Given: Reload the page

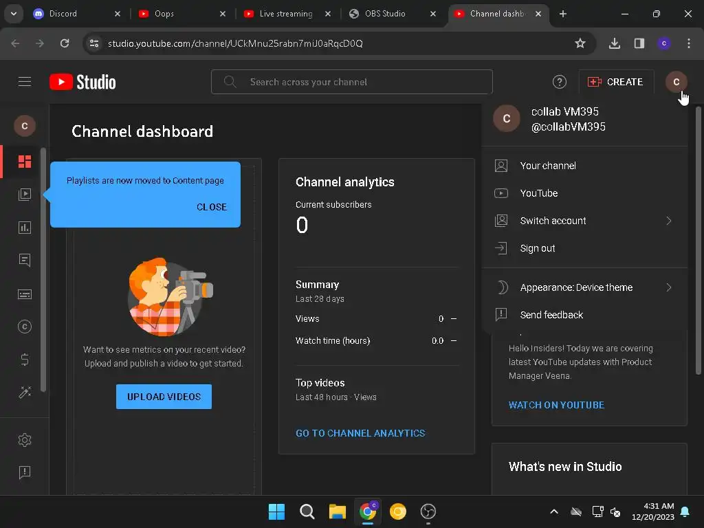Looking at the screenshot, I should click(65, 43).
